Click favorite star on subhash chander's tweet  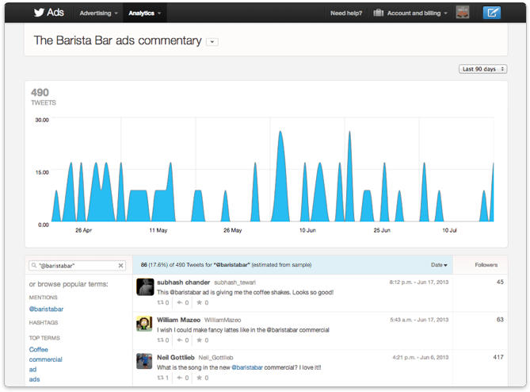pyautogui.click(x=198, y=302)
